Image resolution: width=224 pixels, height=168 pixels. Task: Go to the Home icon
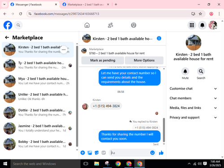pyautogui.click(x=87, y=25)
